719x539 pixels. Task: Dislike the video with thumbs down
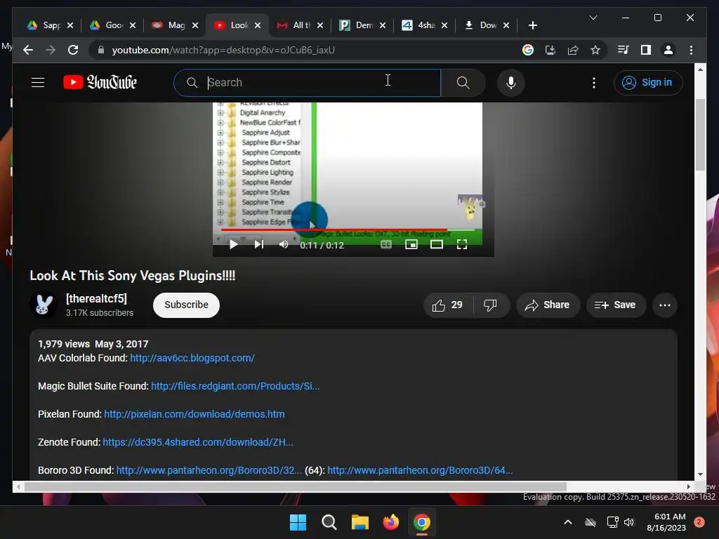point(490,305)
